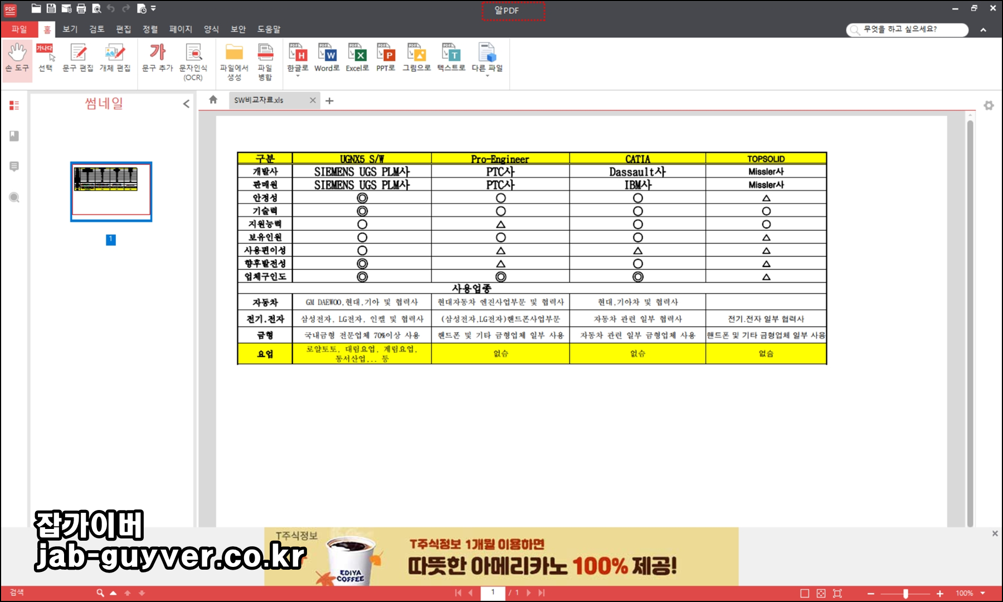Convert PDF to image (그림으로)
Screen dimensions: 1003x602
click(417, 58)
